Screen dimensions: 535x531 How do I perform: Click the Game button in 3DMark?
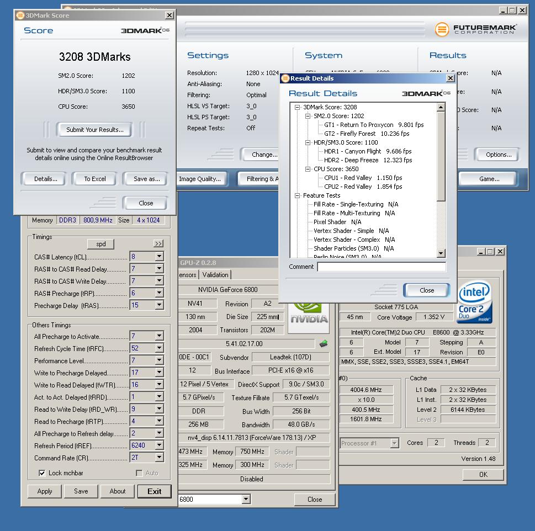point(489,179)
